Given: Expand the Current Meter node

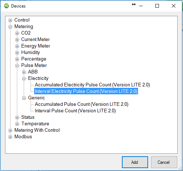Looking at the screenshot, I should point(17,40).
